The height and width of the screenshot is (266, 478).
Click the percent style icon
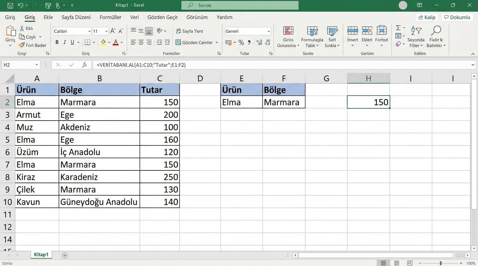coord(241,43)
